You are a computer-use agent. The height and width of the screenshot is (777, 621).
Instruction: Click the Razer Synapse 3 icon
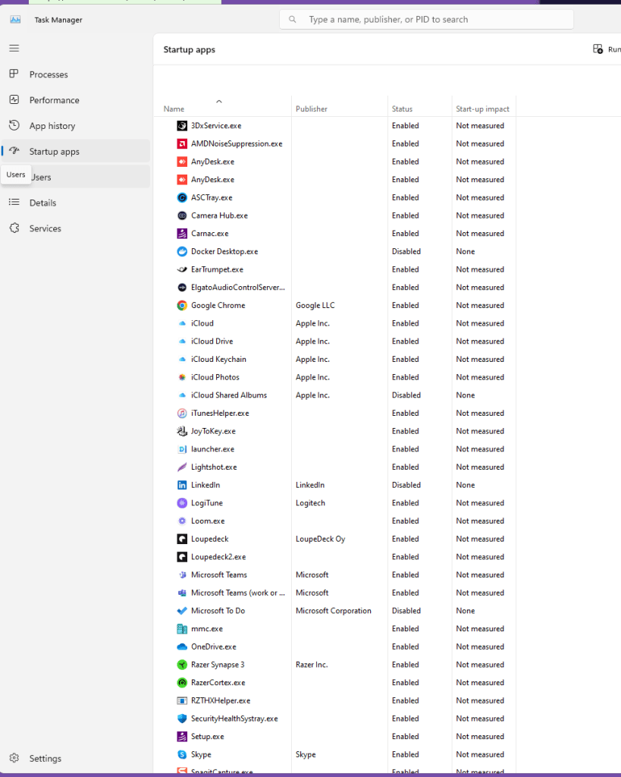pos(182,665)
